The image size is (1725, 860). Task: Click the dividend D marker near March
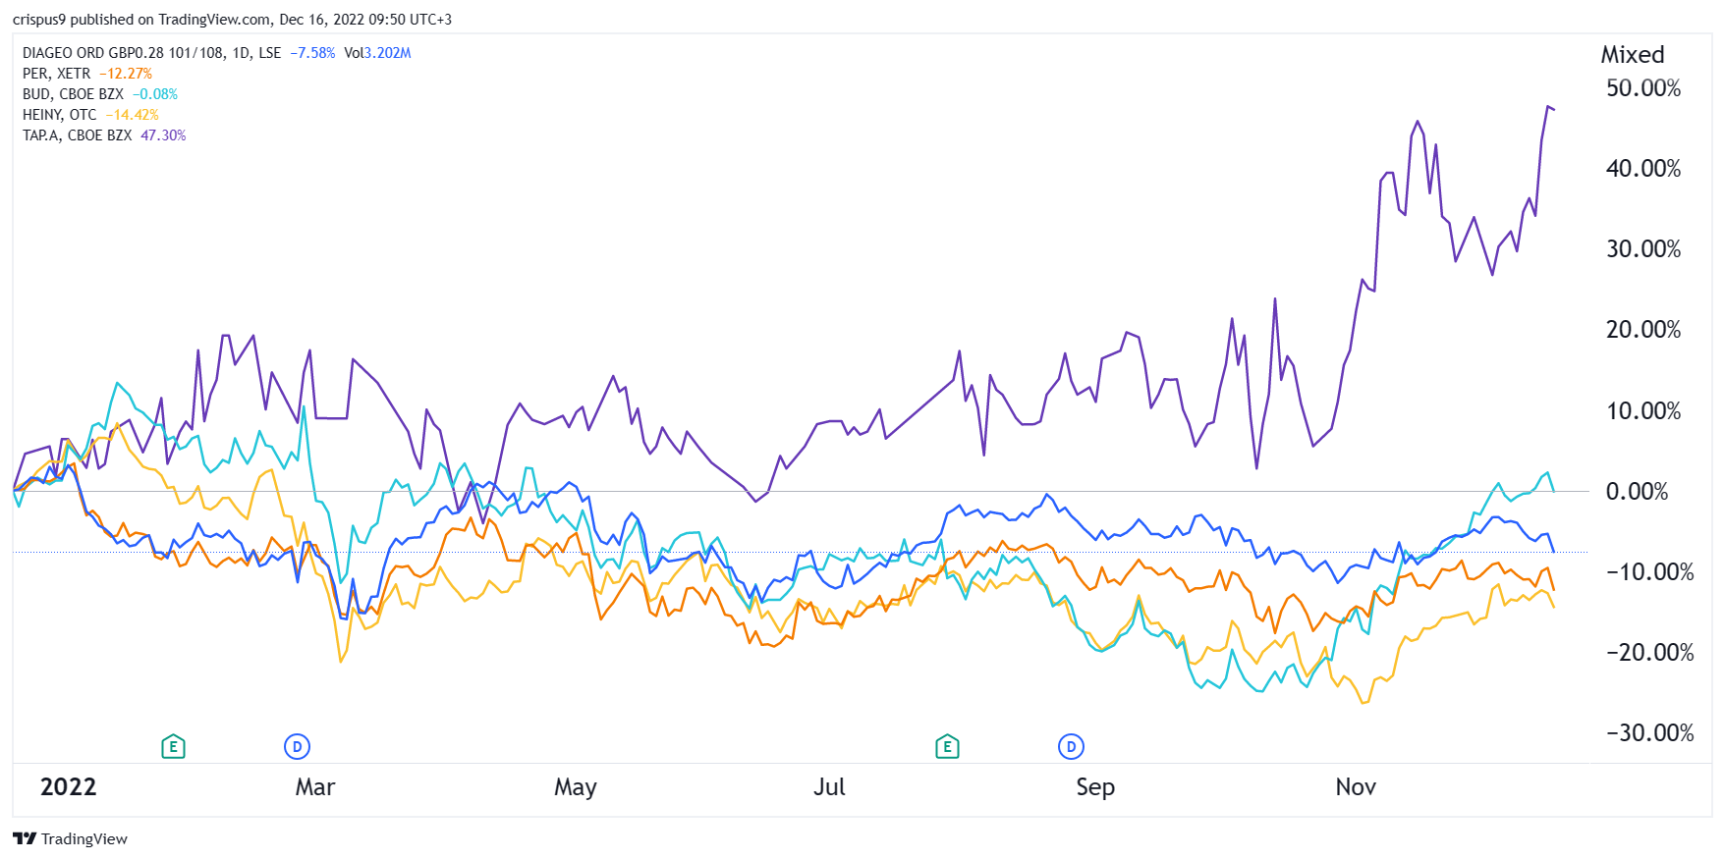[297, 747]
